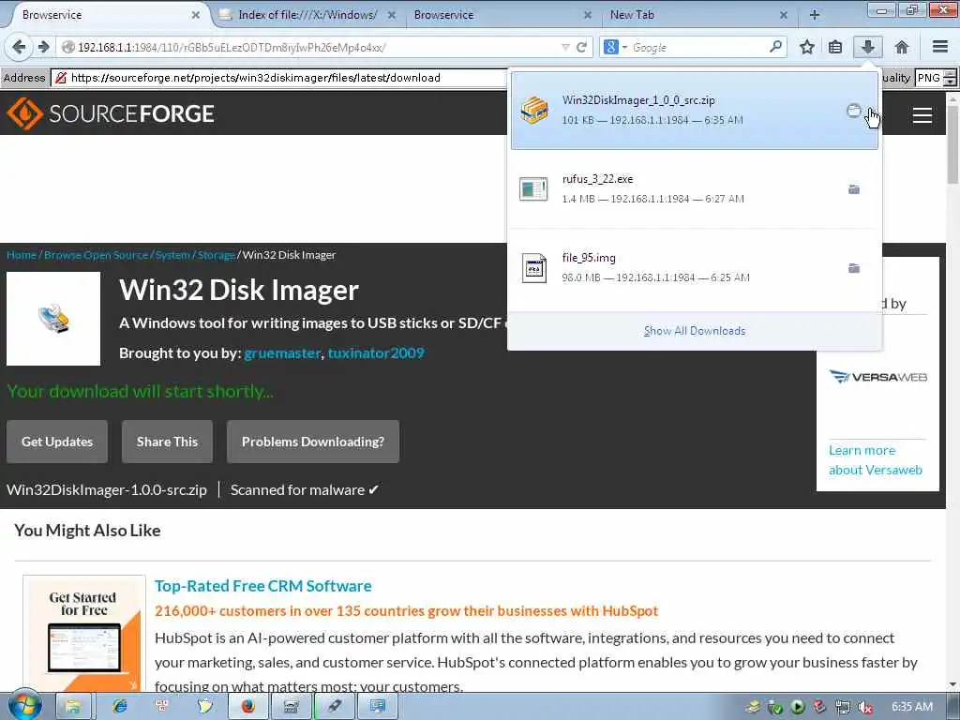This screenshot has height=720, width=960.
Task: Switch to the second Browservice tab
Action: coord(503,15)
